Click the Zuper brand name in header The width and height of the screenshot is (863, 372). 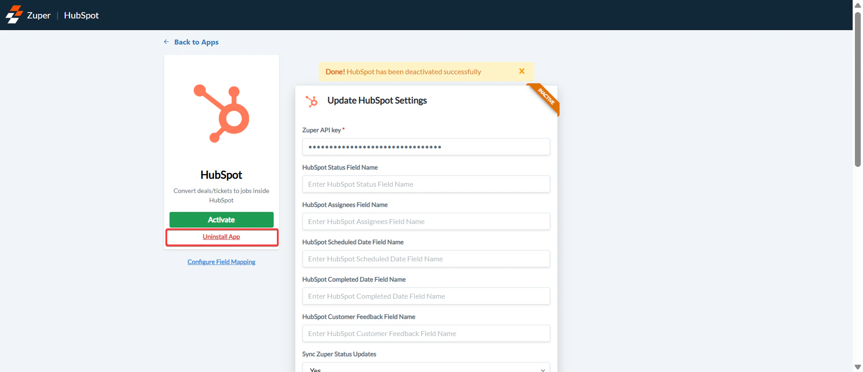pos(39,15)
